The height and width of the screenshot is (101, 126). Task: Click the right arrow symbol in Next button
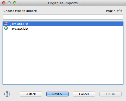[61, 94]
